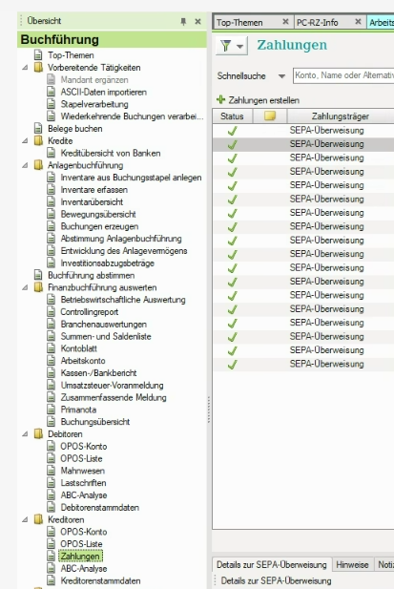The height and width of the screenshot is (589, 394).
Task: Click the document icon beside Inventarübersicht
Action: [51, 201]
